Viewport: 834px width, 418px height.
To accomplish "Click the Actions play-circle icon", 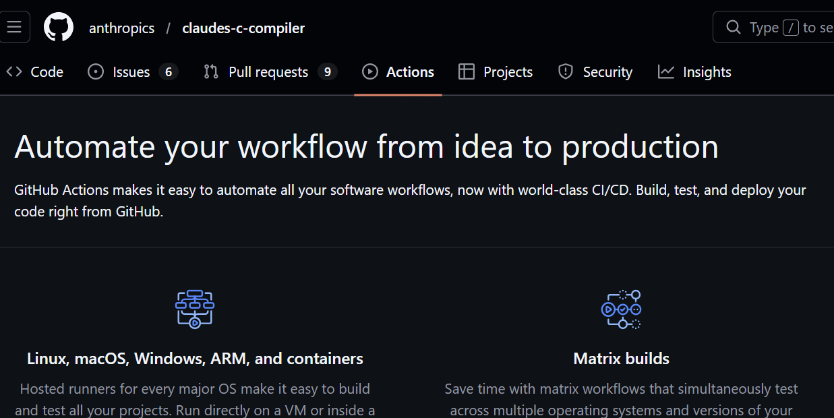I will point(369,72).
